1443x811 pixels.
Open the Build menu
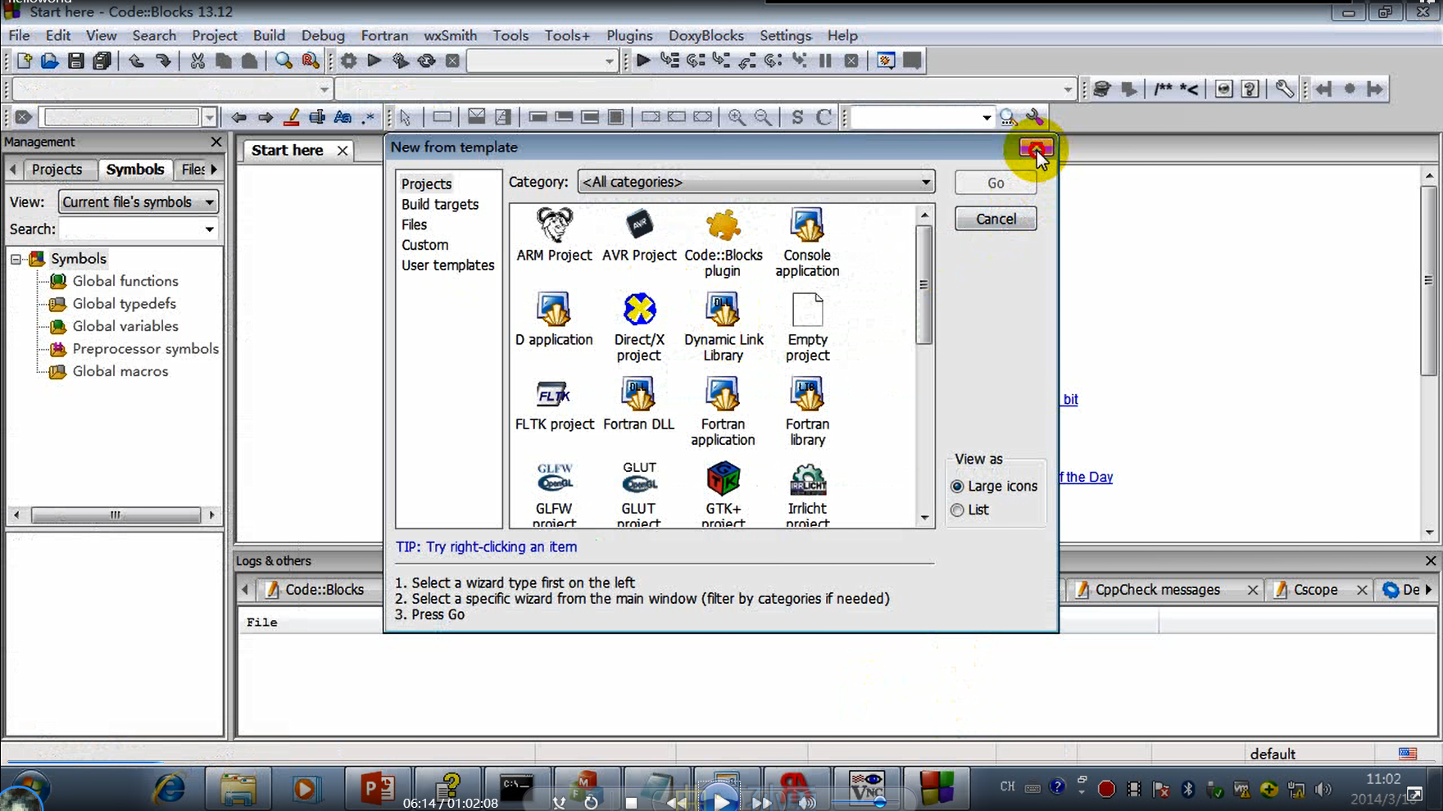[269, 35]
